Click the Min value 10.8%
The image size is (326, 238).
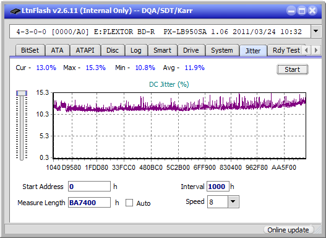(x=145, y=68)
